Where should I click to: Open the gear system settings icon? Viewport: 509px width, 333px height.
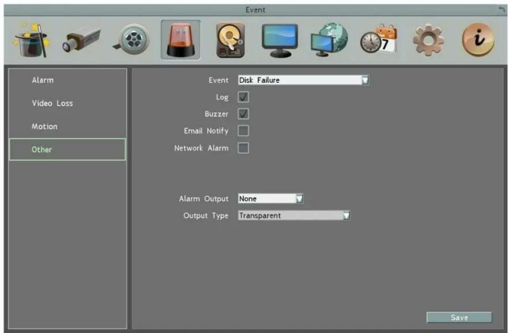coord(428,40)
